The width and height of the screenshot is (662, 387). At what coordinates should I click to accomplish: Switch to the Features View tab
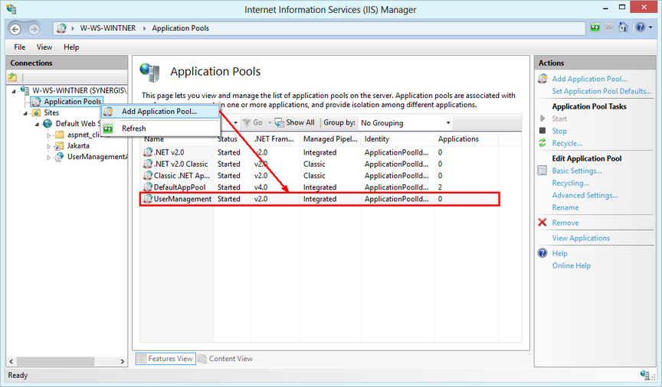coord(165,359)
